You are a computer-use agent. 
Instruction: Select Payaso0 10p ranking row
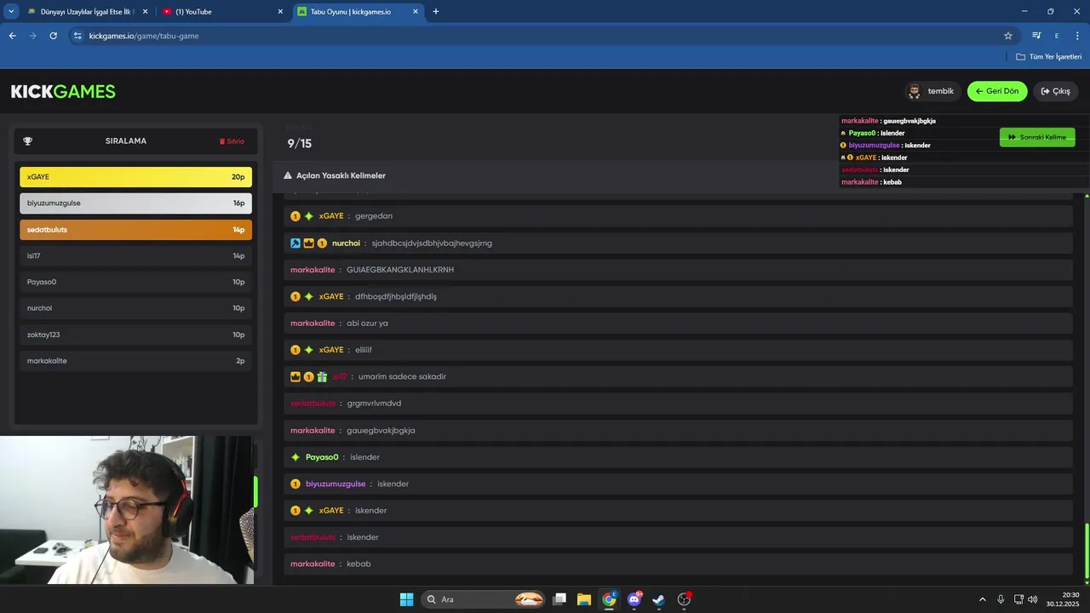coord(136,282)
